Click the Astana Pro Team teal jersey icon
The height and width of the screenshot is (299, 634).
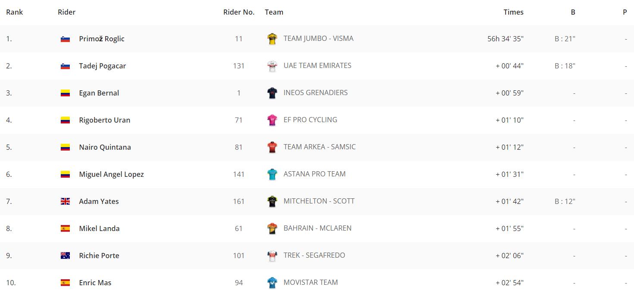(x=272, y=174)
